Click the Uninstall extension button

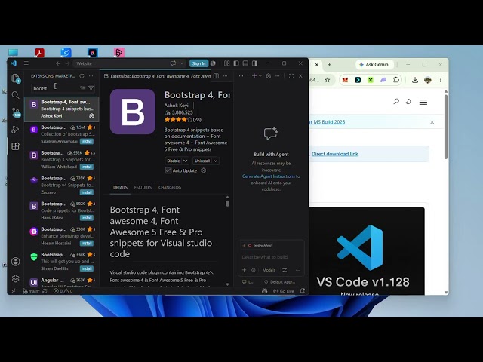202,161
